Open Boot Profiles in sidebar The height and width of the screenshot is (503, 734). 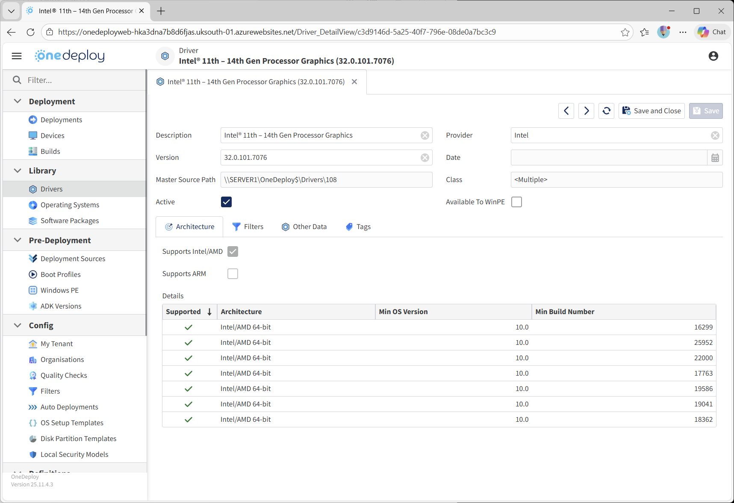point(60,274)
